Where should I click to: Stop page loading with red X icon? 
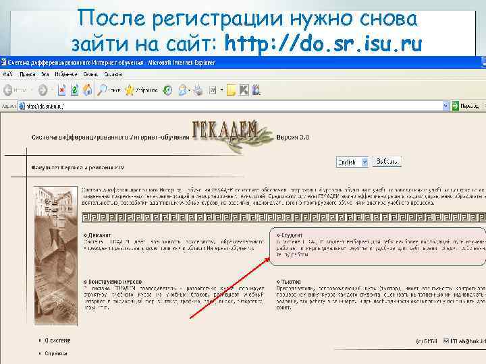tap(61, 90)
